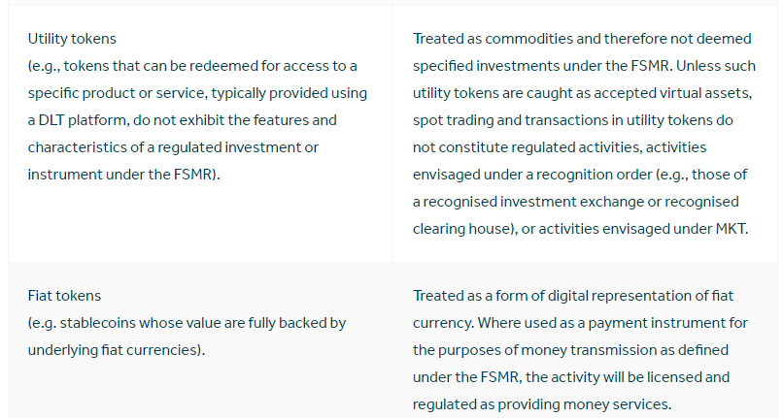Click the "Fiat tokens" row heading

coord(64,296)
